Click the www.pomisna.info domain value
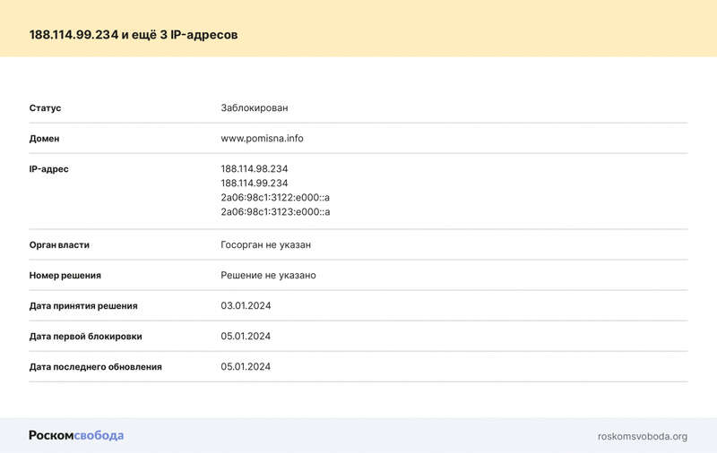This screenshot has height=453, width=717. pos(262,139)
